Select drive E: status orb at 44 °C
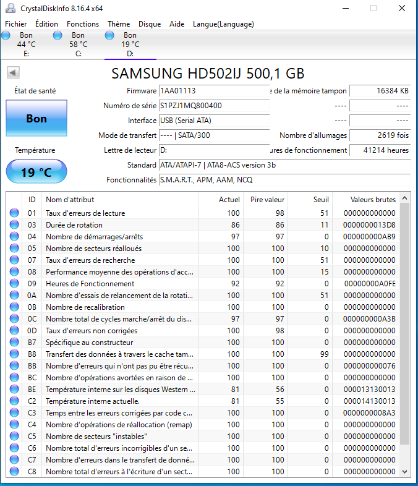The height and width of the screenshot is (486, 418). 6,36
